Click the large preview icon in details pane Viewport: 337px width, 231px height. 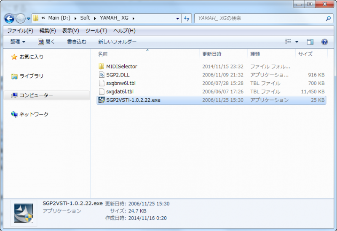pos(24,213)
